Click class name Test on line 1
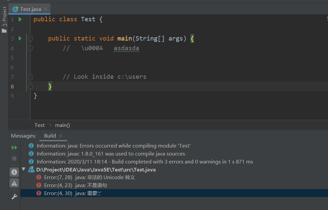The height and width of the screenshot is (210, 328). click(x=88, y=19)
